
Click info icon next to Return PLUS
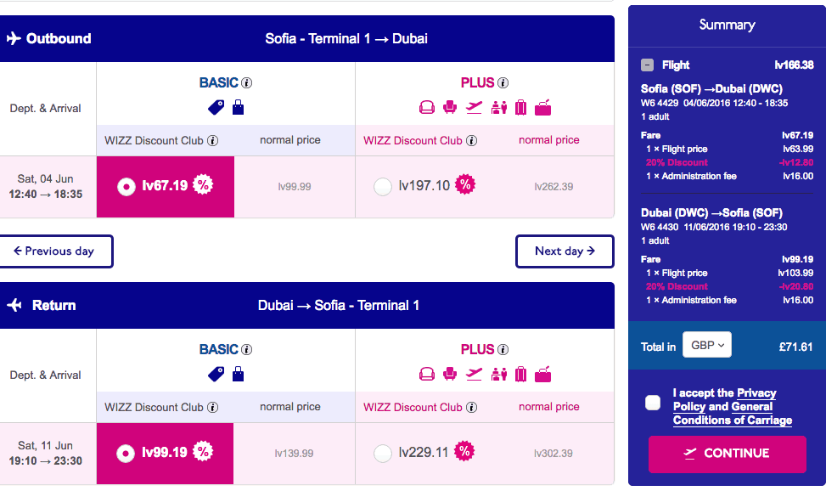point(503,349)
